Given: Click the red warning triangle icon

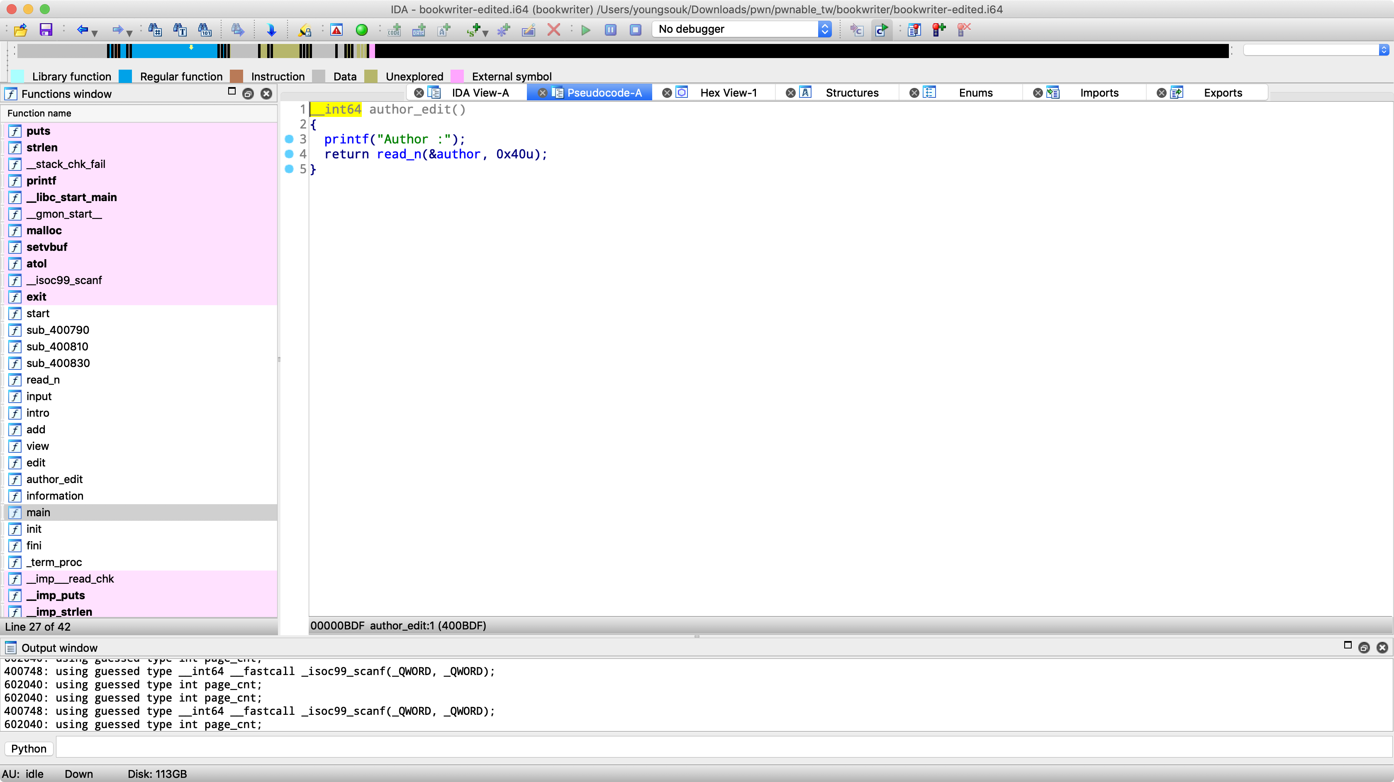Looking at the screenshot, I should pos(336,30).
